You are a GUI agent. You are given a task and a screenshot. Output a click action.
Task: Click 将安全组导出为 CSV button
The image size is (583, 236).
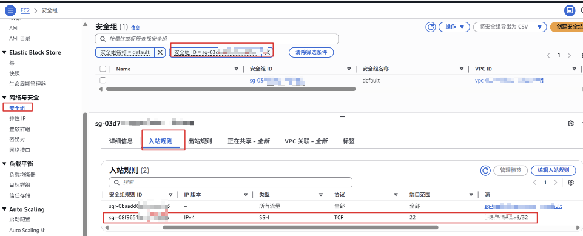click(504, 27)
